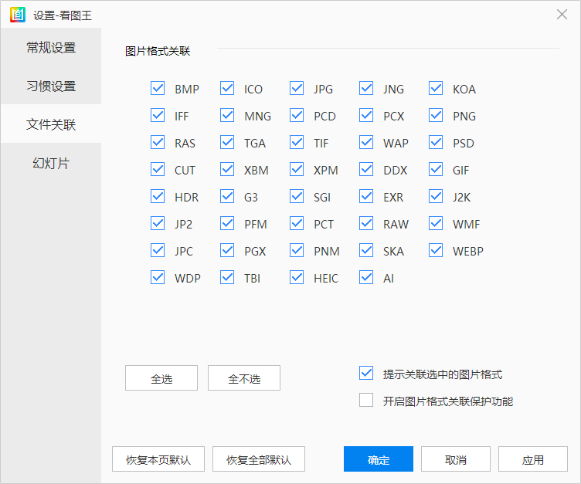Uncheck the XBM checkbox
The image size is (581, 484).
pos(227,170)
